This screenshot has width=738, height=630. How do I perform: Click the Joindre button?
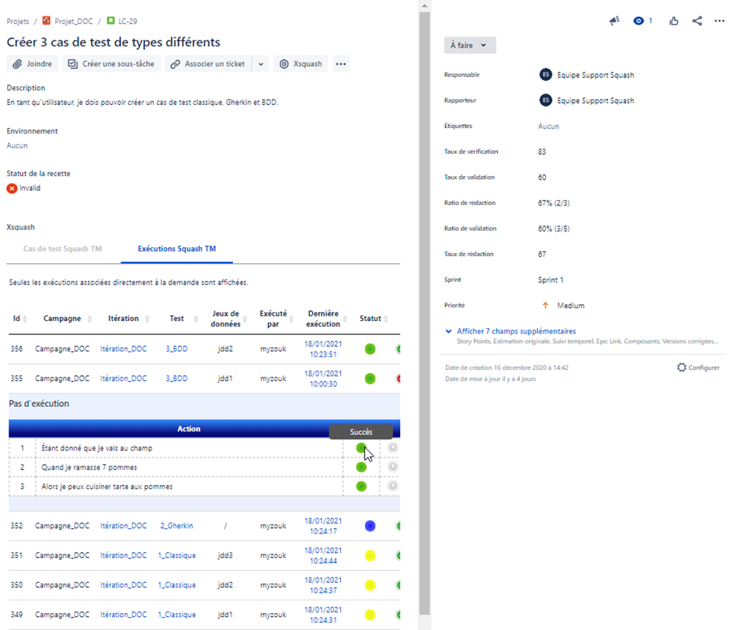32,64
